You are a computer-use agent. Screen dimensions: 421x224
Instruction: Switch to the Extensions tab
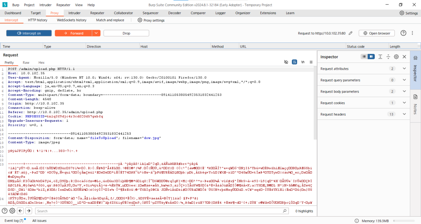click(x=268, y=13)
